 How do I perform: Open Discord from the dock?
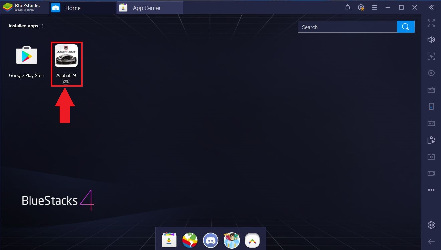point(210,240)
